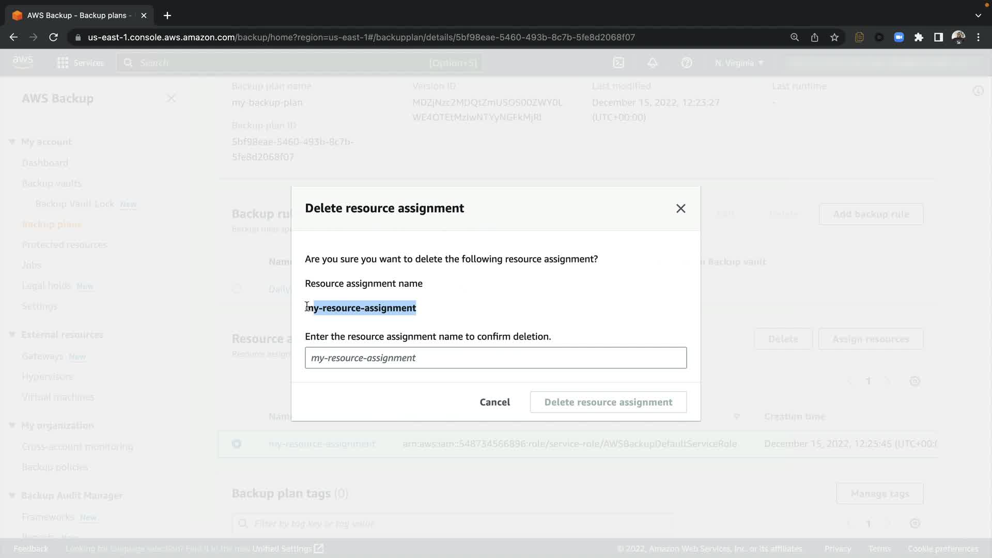This screenshot has width=992, height=558.
Task: Click Delete resource assignment confirm button
Action: 608,402
